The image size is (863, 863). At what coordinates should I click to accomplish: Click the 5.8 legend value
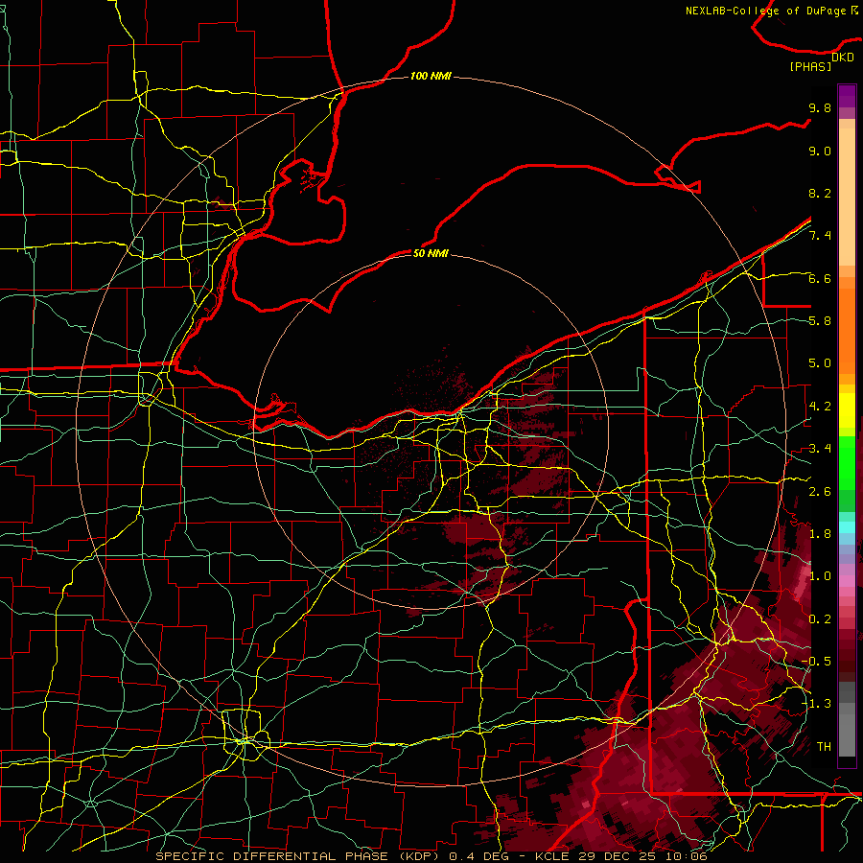pos(820,321)
